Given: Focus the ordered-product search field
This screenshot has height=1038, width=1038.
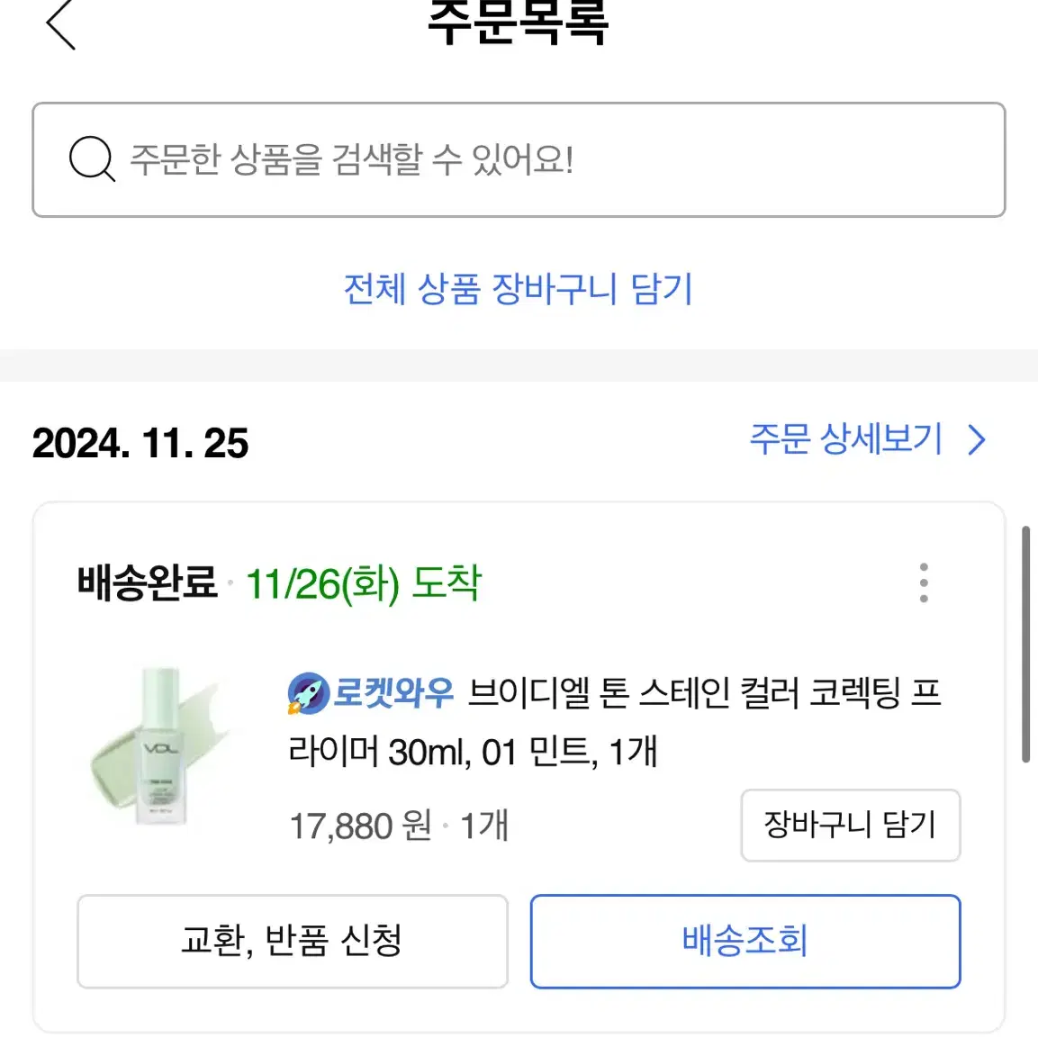Looking at the screenshot, I should [x=519, y=159].
